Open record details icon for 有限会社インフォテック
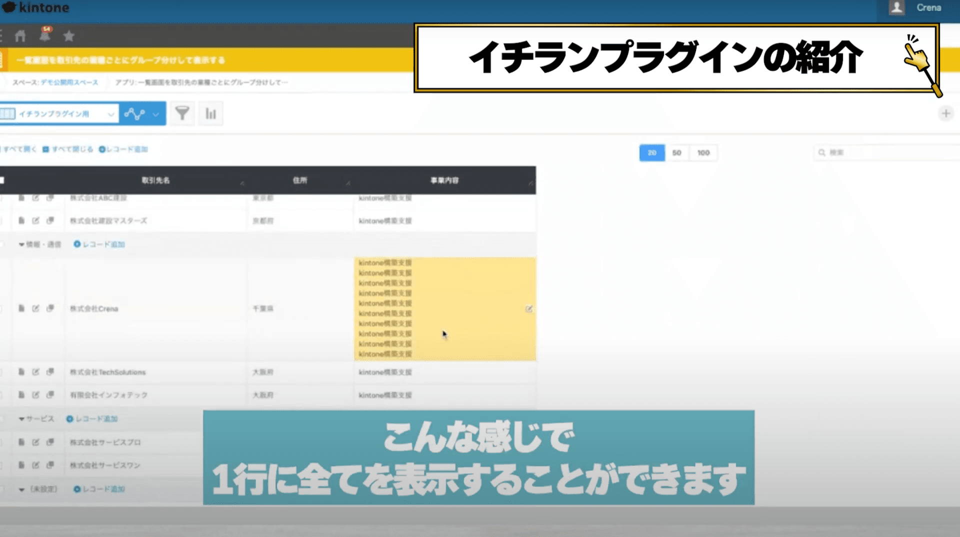960x537 pixels. [21, 395]
